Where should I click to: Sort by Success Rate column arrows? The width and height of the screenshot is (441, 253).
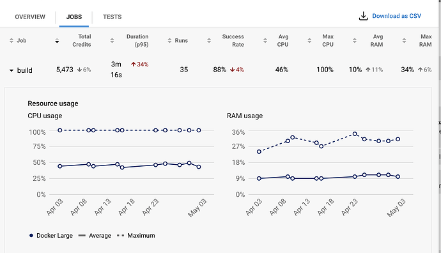point(209,40)
